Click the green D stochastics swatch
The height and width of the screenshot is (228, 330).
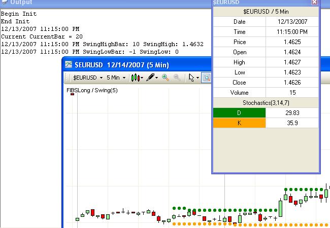pos(239,113)
